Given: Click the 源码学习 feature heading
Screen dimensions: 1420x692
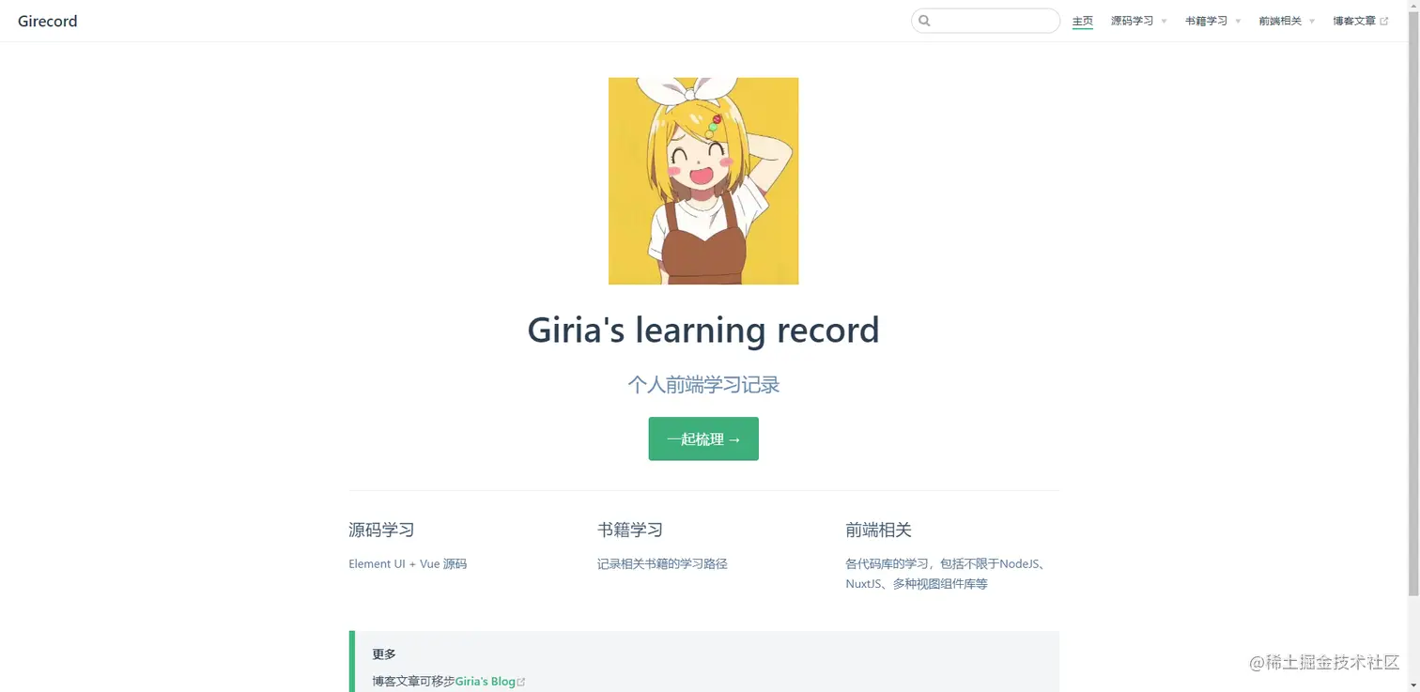Looking at the screenshot, I should pyautogui.click(x=381, y=530).
